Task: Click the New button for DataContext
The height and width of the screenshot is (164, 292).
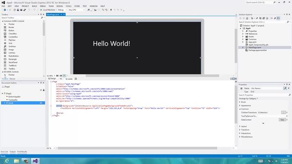Action: coord(282,120)
